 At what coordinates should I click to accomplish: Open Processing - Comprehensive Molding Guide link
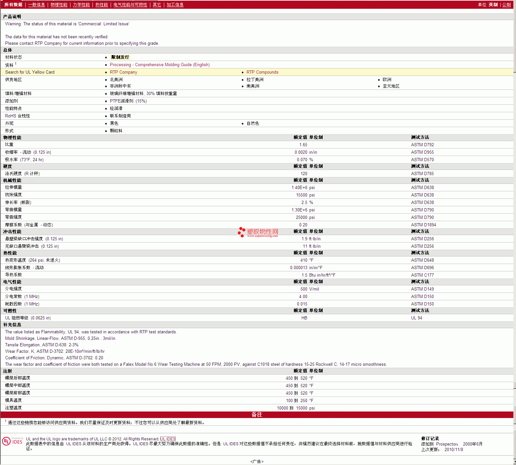(160, 65)
